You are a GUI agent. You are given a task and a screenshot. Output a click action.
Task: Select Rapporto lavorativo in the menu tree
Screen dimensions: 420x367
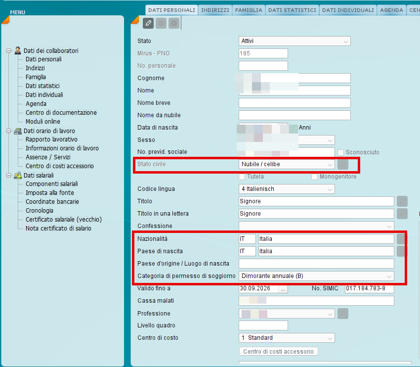point(51,139)
